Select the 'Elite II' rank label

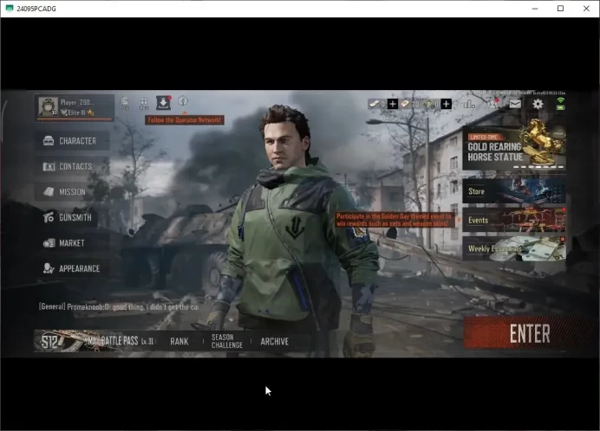(x=77, y=113)
